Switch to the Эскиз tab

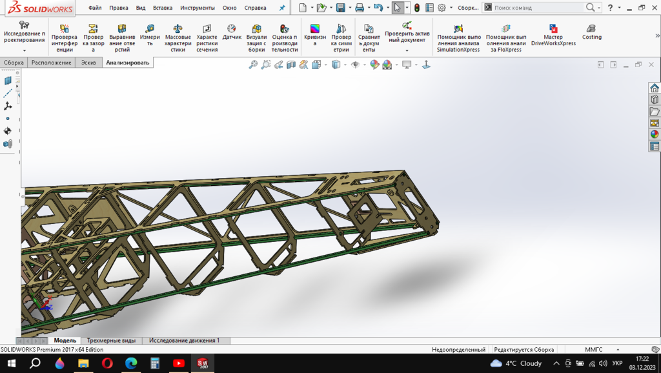coord(88,63)
